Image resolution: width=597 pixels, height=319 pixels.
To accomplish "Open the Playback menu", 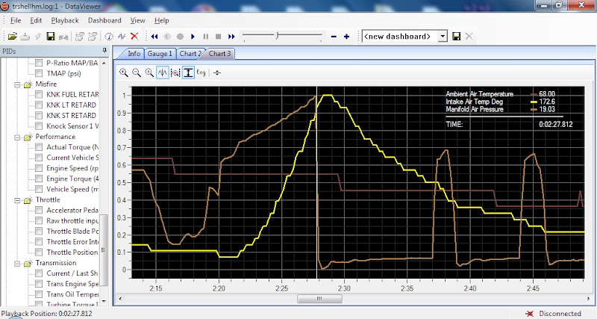I will [x=63, y=20].
